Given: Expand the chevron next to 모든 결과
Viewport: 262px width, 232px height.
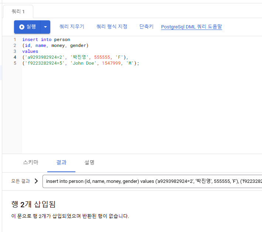Looking at the screenshot, I should click(36, 181).
